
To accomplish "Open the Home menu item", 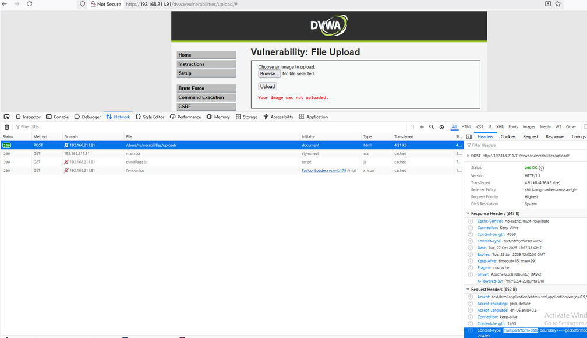I will tap(206, 55).
